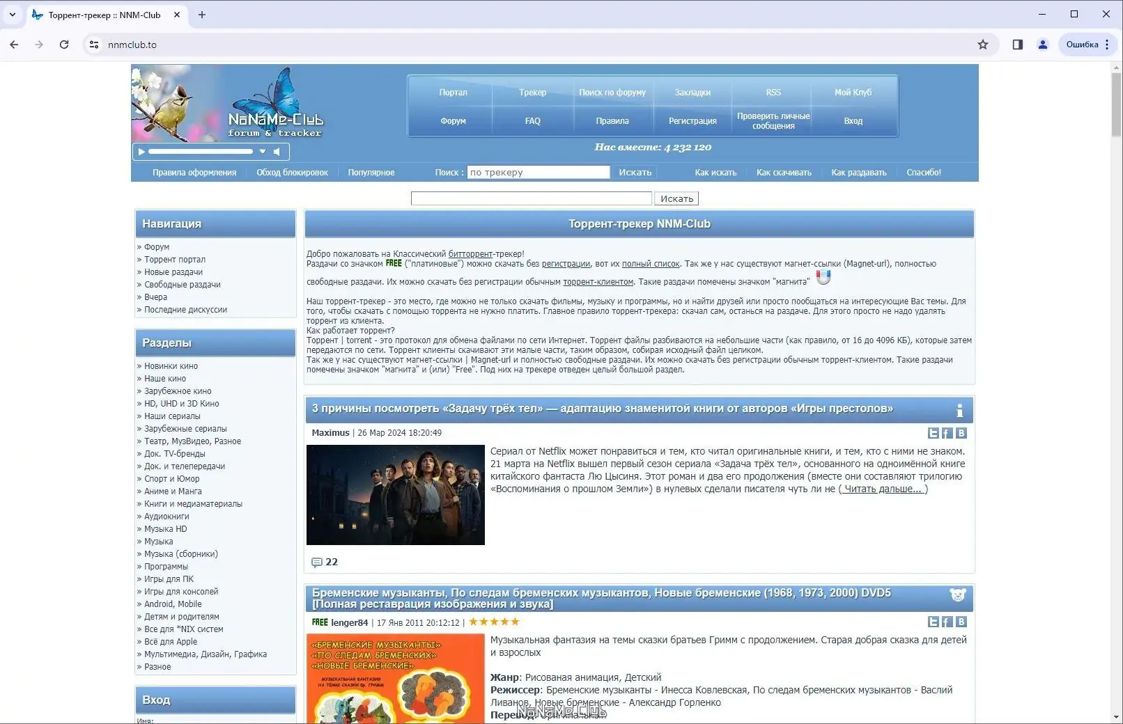Open Chrome's three-dot menu
This screenshot has height=724, width=1123.
click(1107, 45)
